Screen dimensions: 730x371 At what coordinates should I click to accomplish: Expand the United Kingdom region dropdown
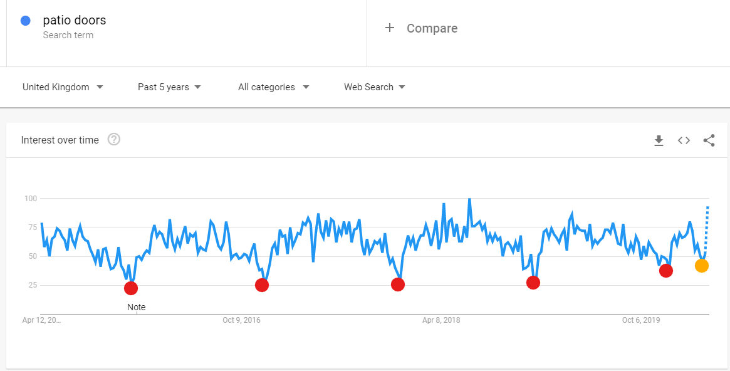coord(63,87)
